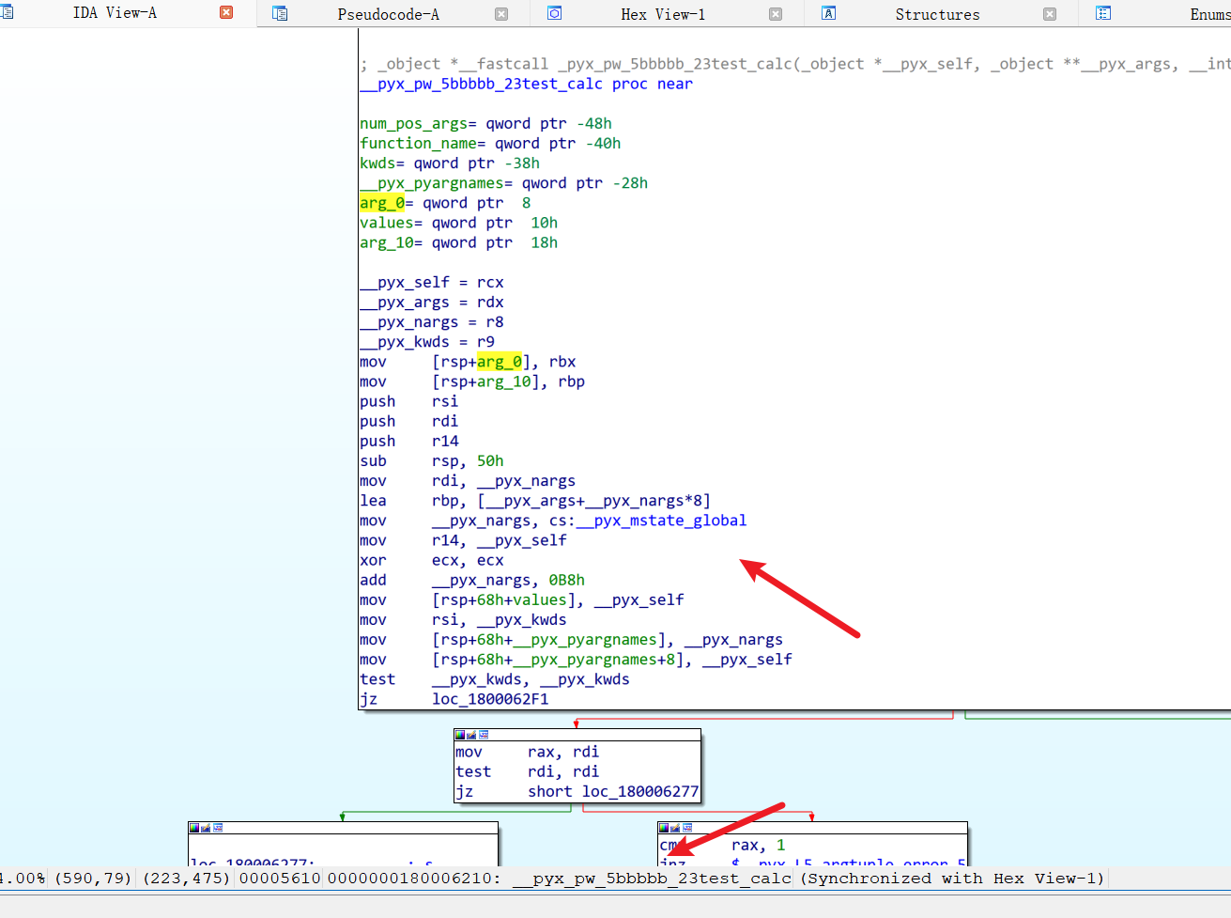Click the 'loc_1800062F1' jump target

(x=490, y=699)
